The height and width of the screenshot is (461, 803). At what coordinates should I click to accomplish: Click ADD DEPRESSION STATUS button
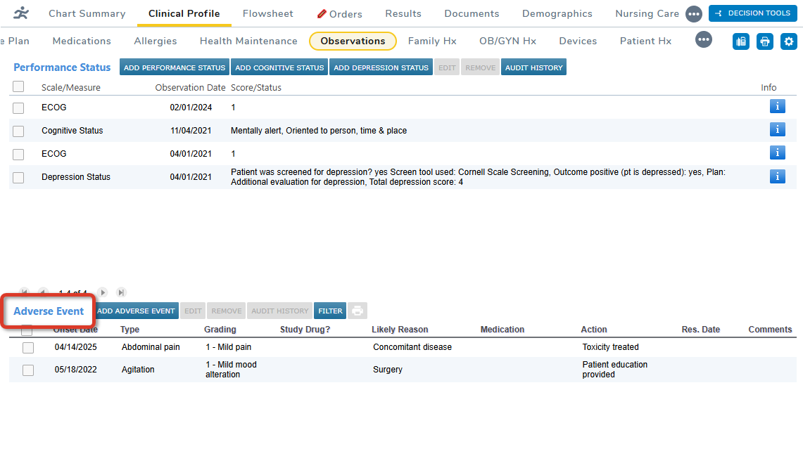point(381,67)
